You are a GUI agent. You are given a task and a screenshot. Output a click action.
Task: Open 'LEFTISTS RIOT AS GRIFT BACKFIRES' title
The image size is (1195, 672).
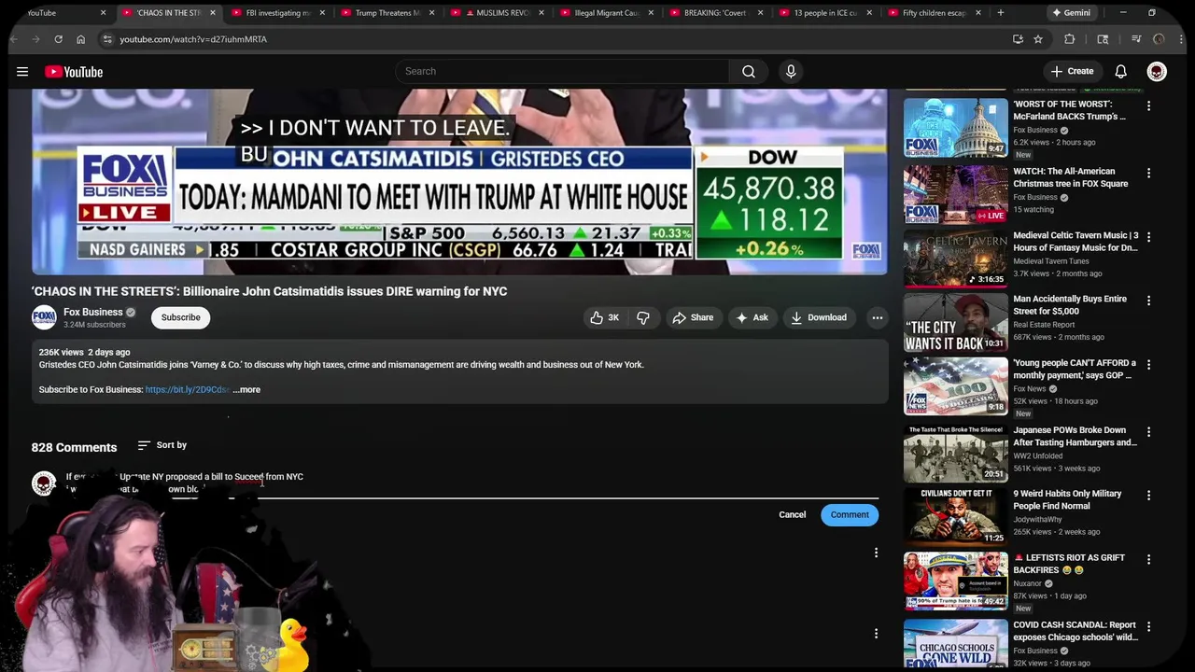click(1069, 564)
